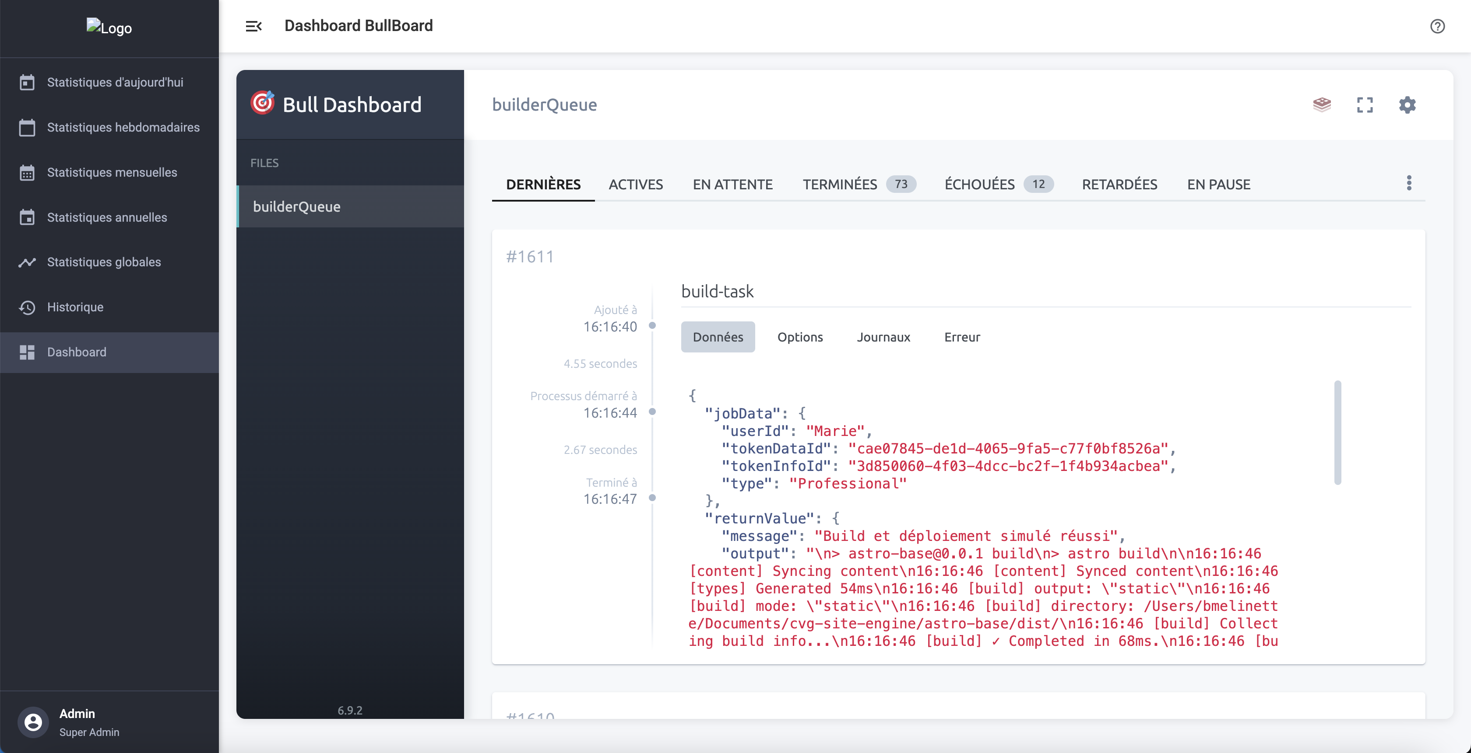Open Statistiques d'aujourd'hui page
The height and width of the screenshot is (753, 1471).
115,82
